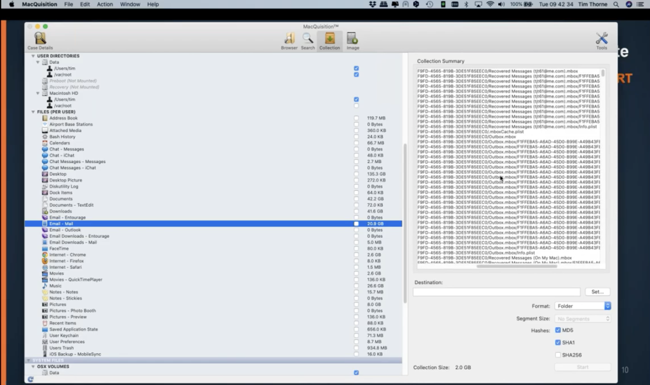The height and width of the screenshot is (385, 650).
Task: Select the Users Trash row
Action: [213, 348]
